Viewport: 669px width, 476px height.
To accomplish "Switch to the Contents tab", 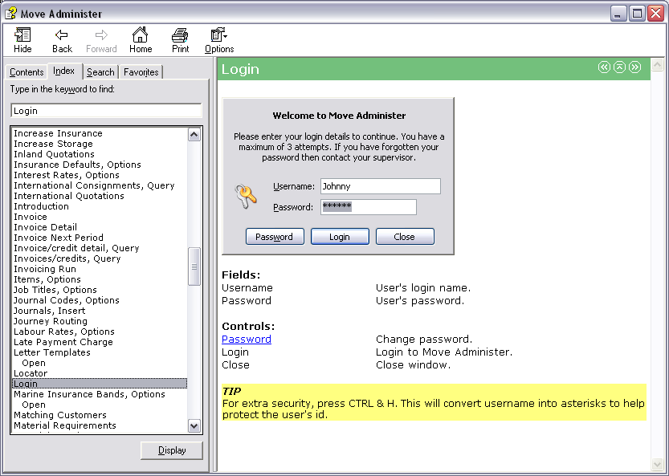I will (27, 72).
